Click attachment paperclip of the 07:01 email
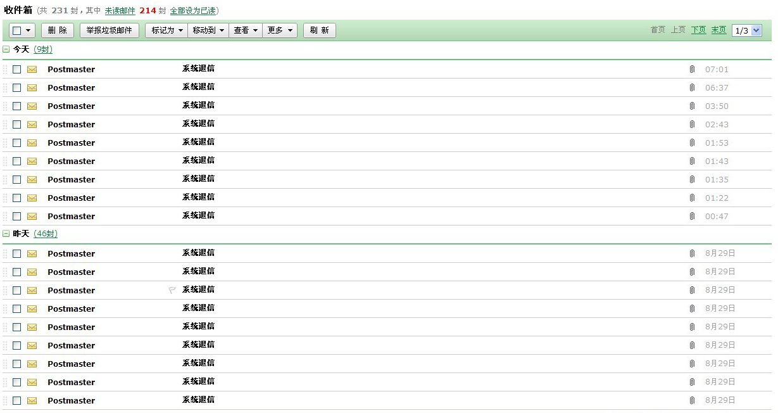Viewport: 778px width, 413px height. click(x=692, y=70)
